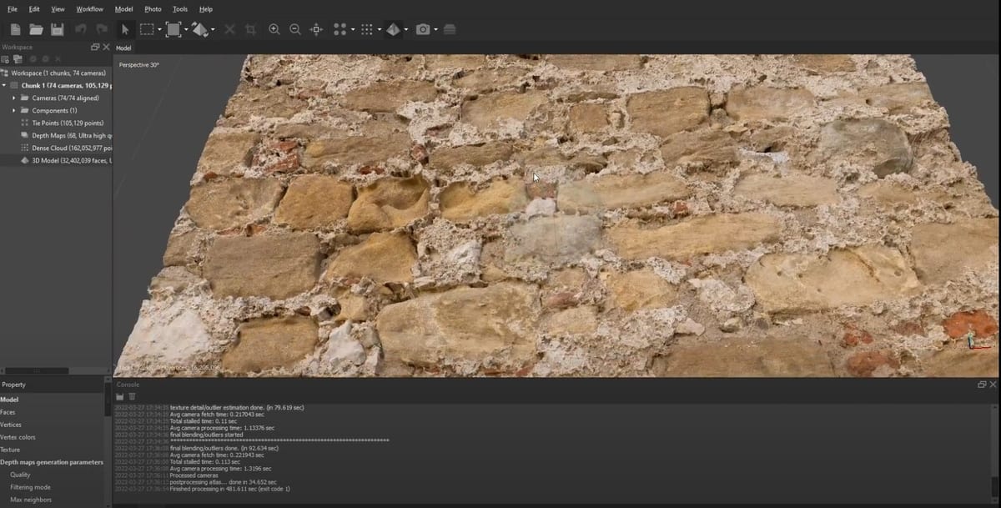Screen dimensions: 1001x508
Task: Switch to the Model view tab
Action: (x=123, y=48)
